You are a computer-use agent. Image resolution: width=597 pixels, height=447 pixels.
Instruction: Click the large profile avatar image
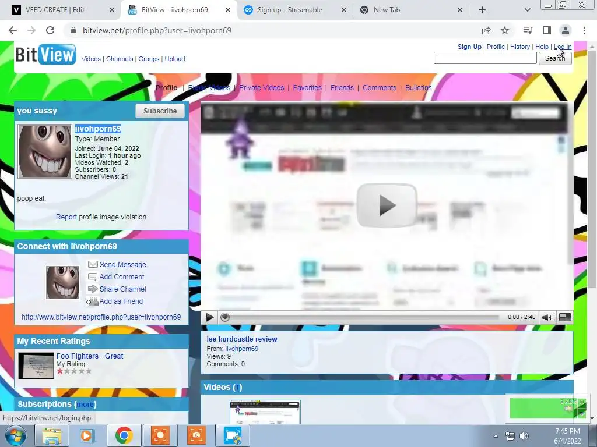point(45,151)
